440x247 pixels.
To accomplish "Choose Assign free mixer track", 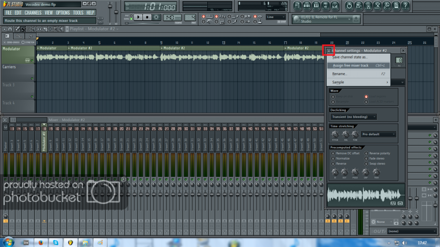I will pyautogui.click(x=359, y=65).
